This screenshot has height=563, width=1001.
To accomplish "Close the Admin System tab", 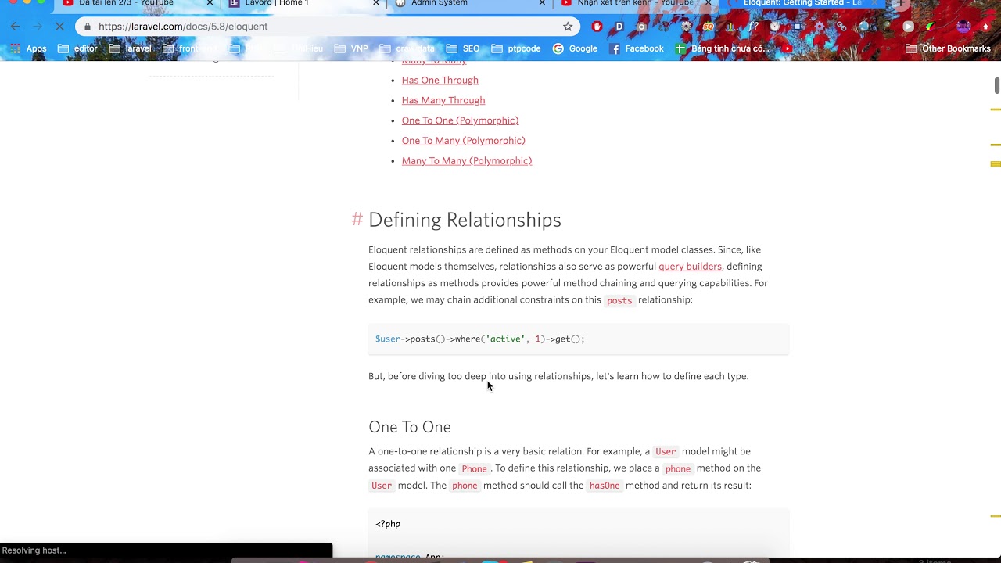I will pos(542,4).
